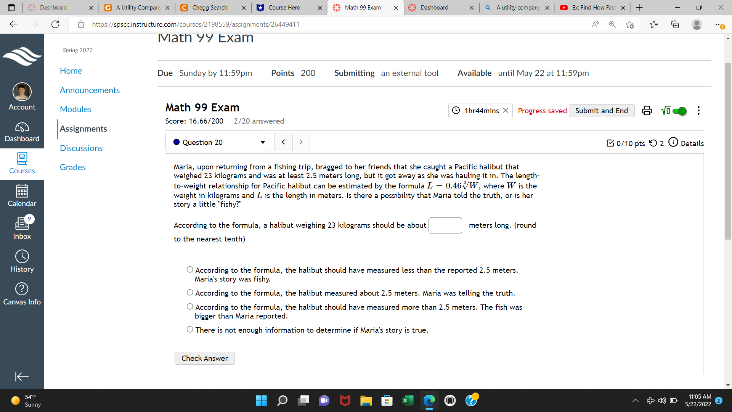Screen dimensions: 732x412
Task: Open Excel from the taskbar
Action: (x=408, y=401)
